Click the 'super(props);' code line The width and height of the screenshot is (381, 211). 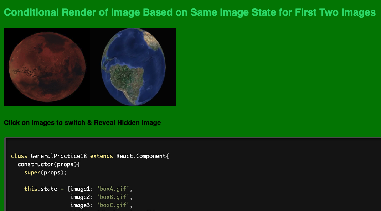(45, 173)
